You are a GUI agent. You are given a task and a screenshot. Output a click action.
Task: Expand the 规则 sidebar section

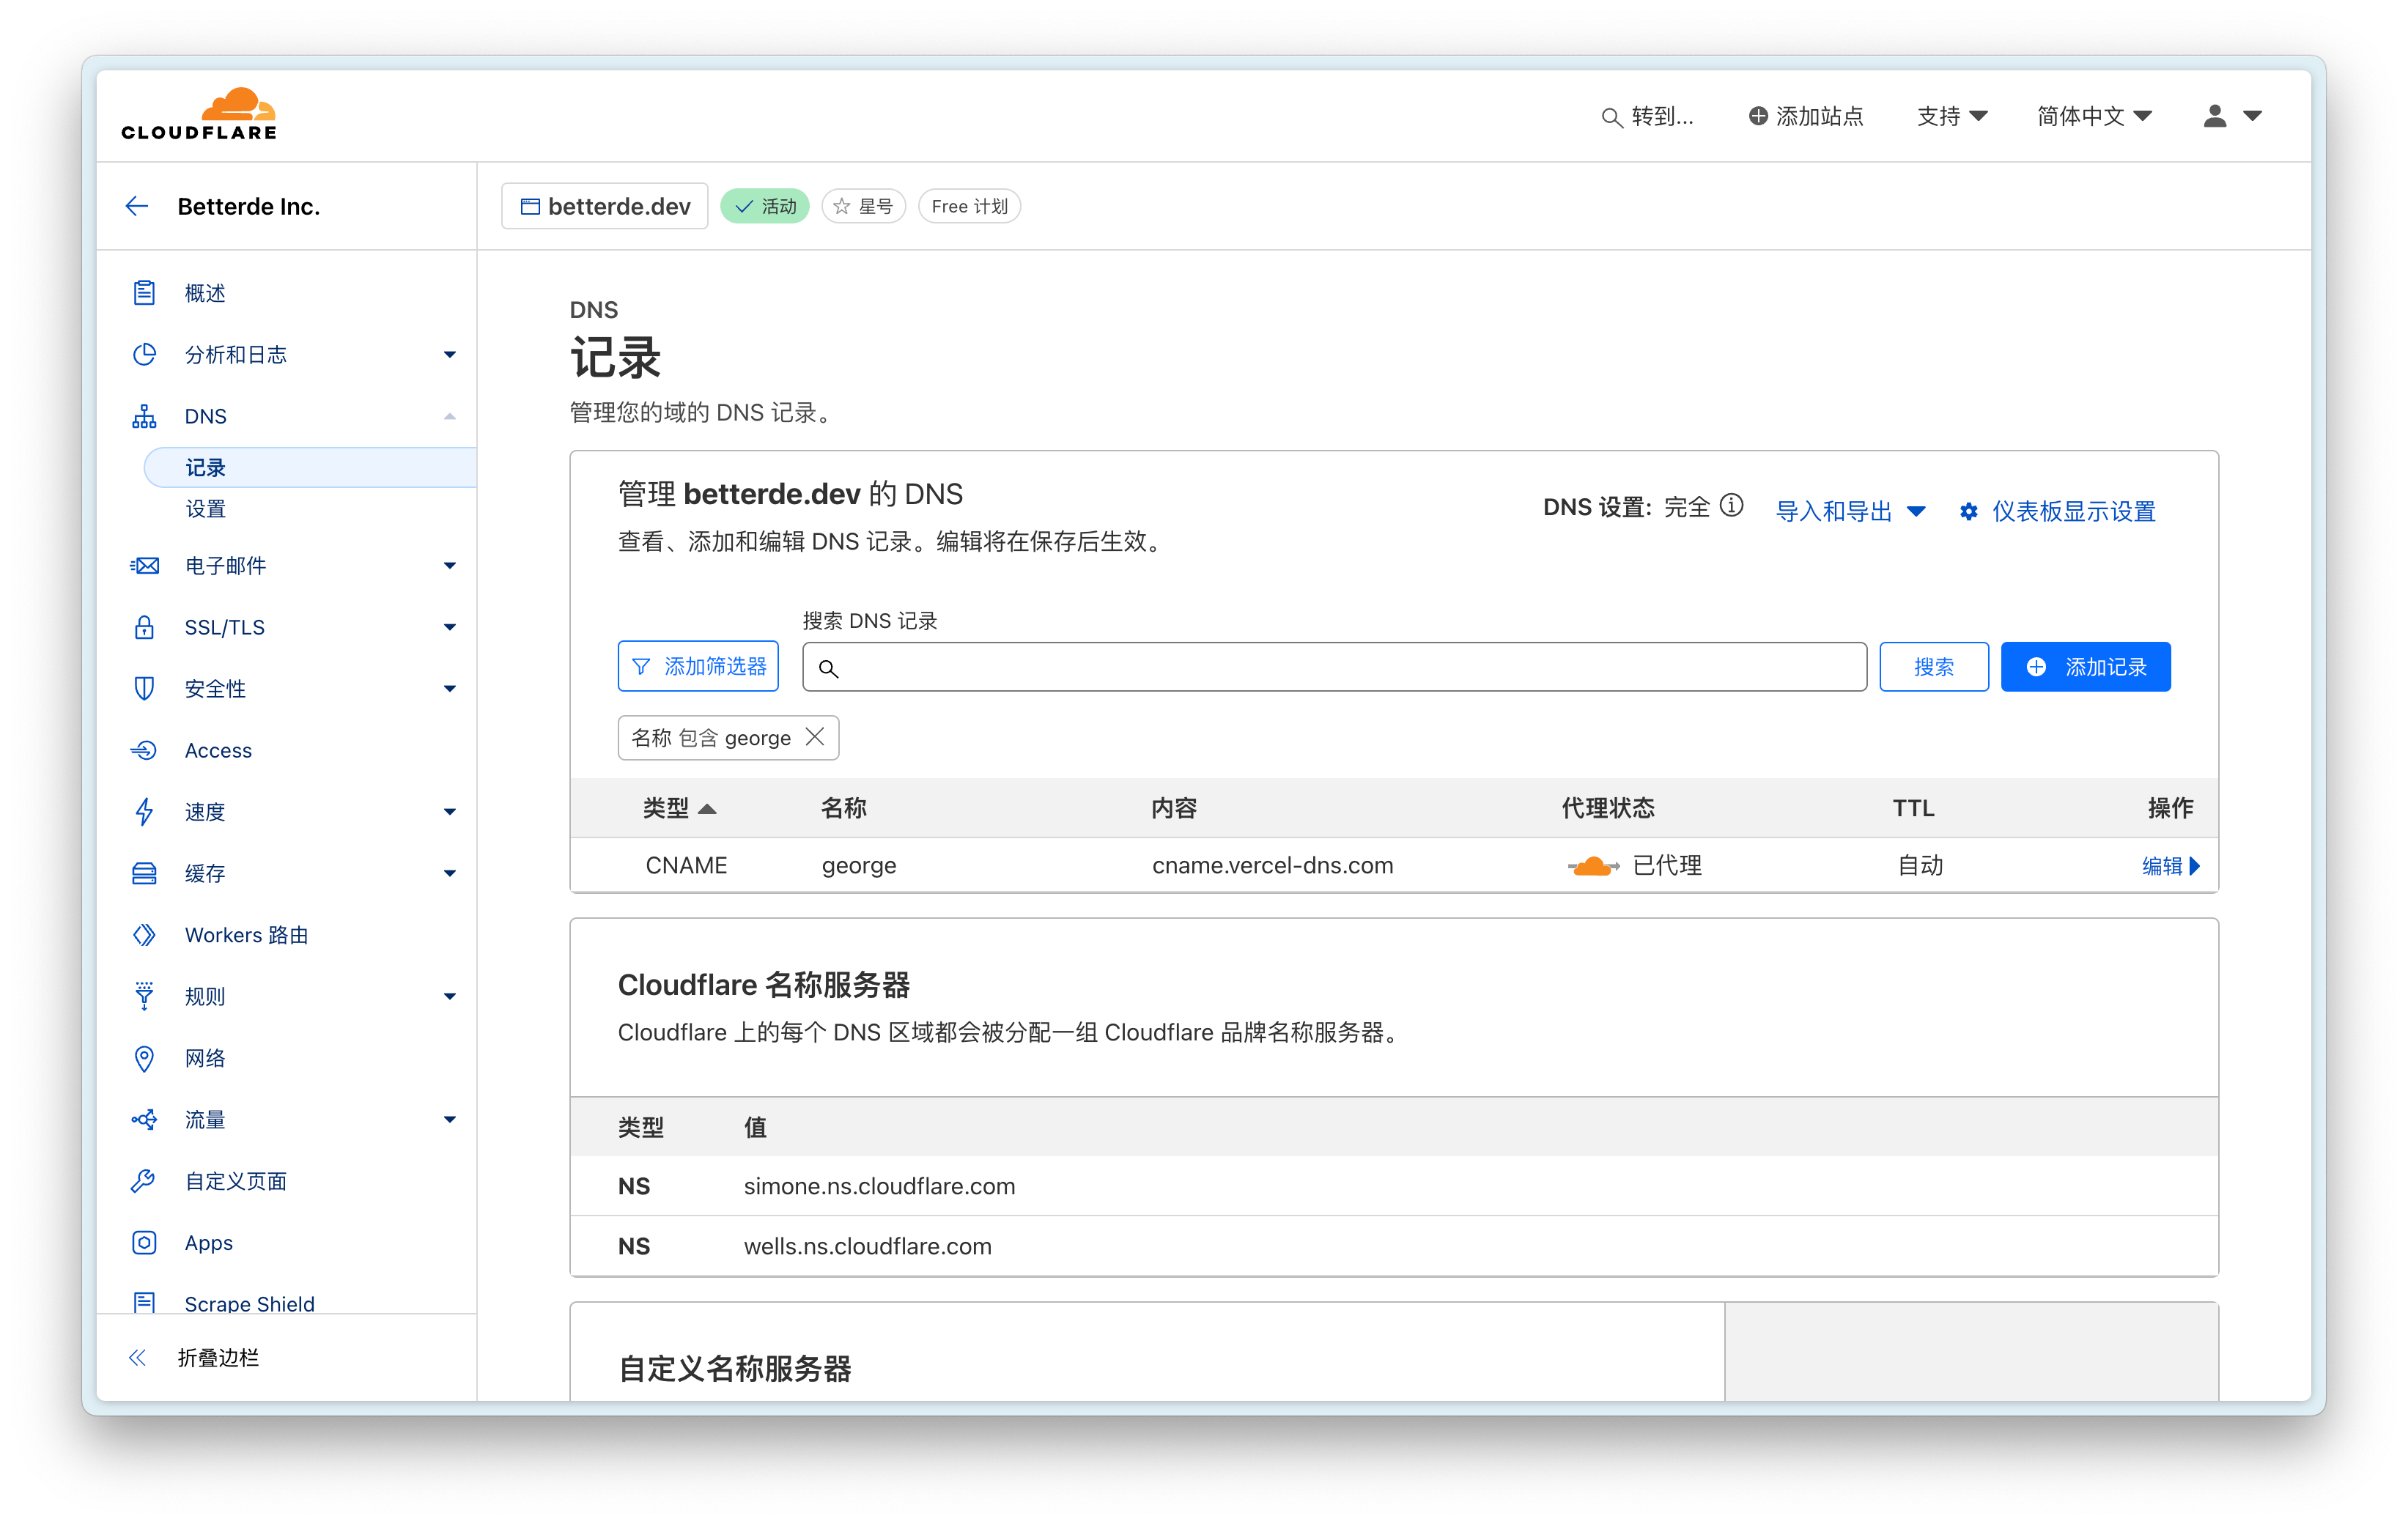pyautogui.click(x=450, y=996)
